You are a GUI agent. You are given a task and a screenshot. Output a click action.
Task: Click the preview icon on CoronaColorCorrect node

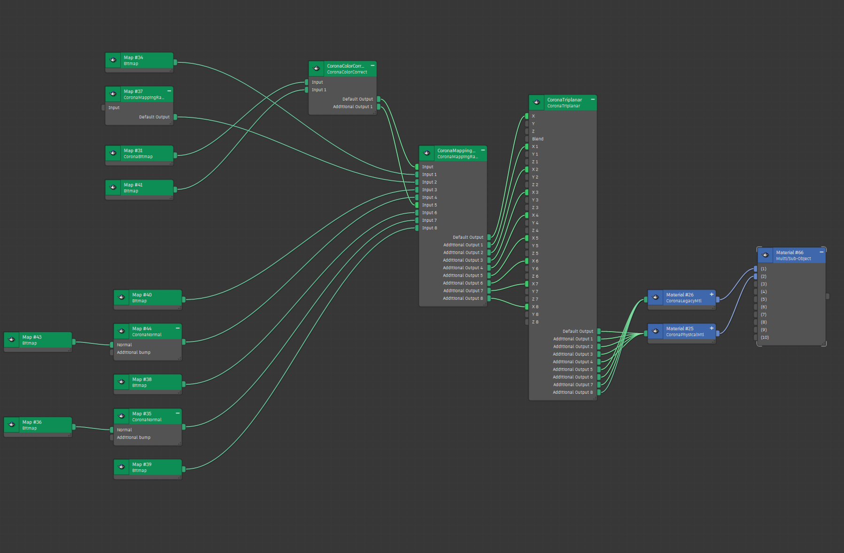click(x=316, y=69)
